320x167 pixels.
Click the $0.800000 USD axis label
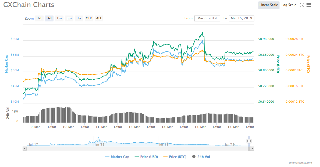coord(266,70)
